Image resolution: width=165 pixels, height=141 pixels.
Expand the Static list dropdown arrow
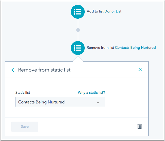[98, 103]
